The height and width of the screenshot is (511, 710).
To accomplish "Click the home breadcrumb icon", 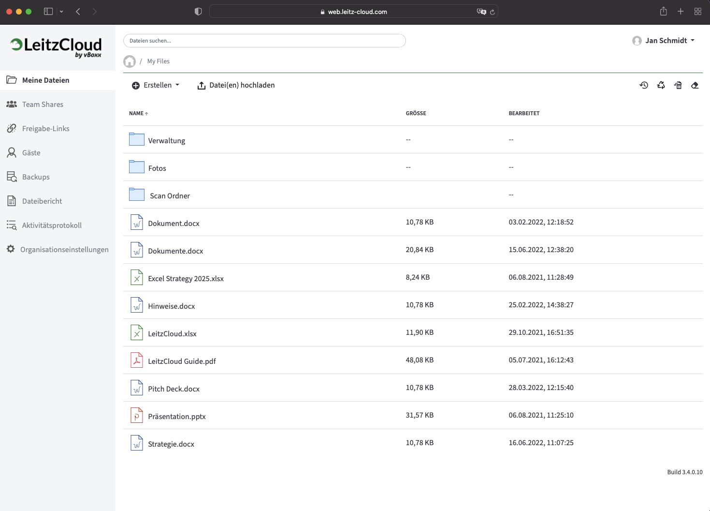I will pyautogui.click(x=130, y=61).
